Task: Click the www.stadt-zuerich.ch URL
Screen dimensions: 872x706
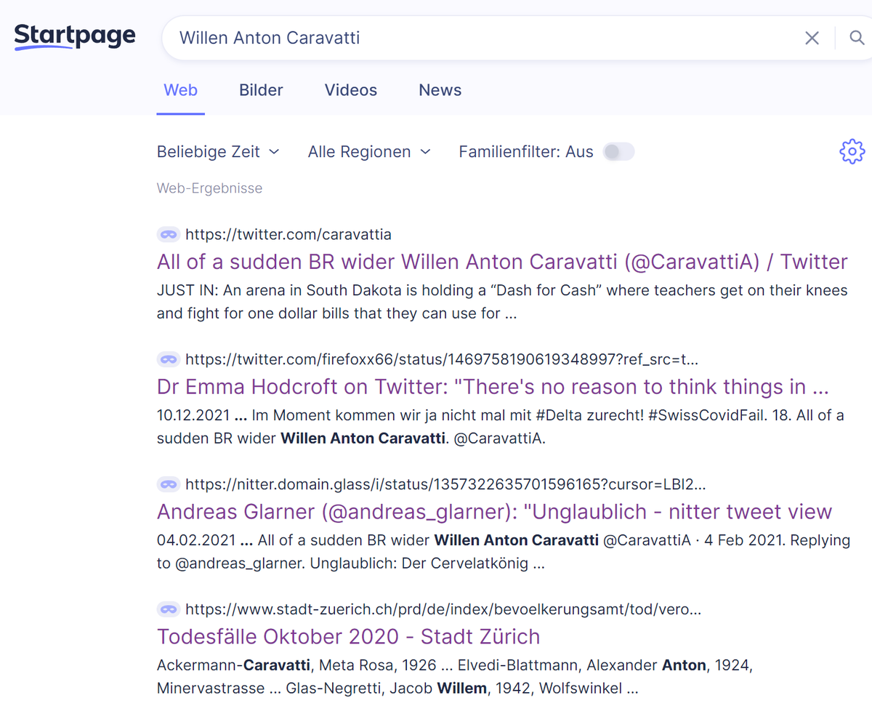Action: [443, 610]
